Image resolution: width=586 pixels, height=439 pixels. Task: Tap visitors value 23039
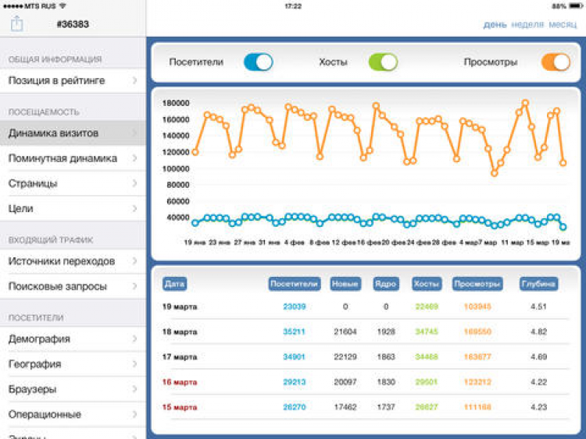295,306
